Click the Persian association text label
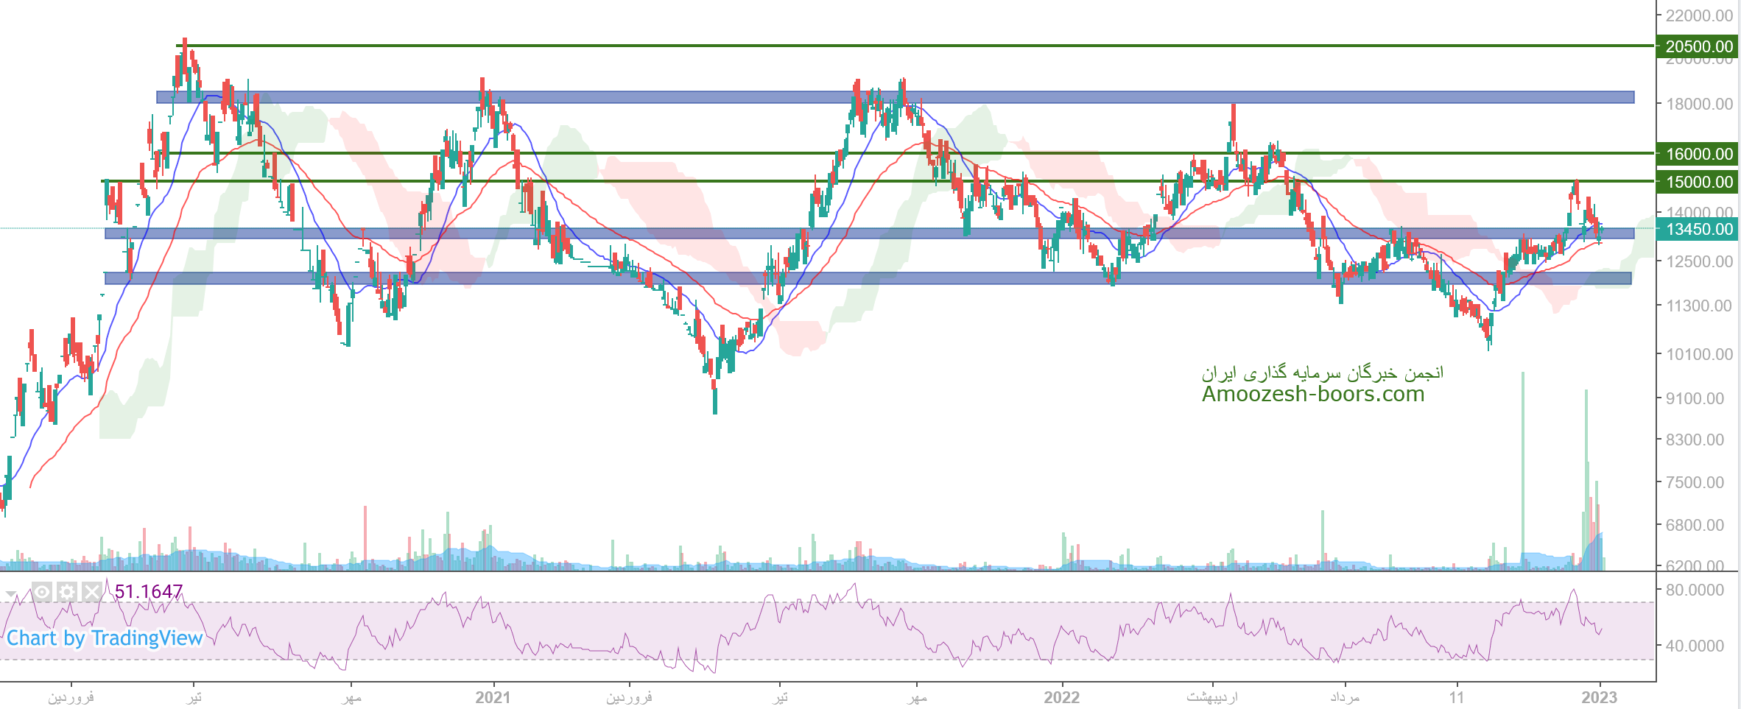Screen dimensions: 1741x709 click(x=1322, y=373)
